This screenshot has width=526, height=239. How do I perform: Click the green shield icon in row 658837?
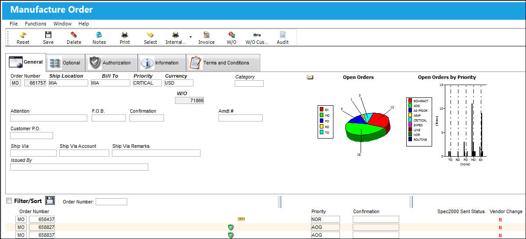(230, 235)
